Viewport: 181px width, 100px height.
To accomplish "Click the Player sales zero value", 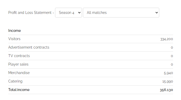I will click(172, 65).
